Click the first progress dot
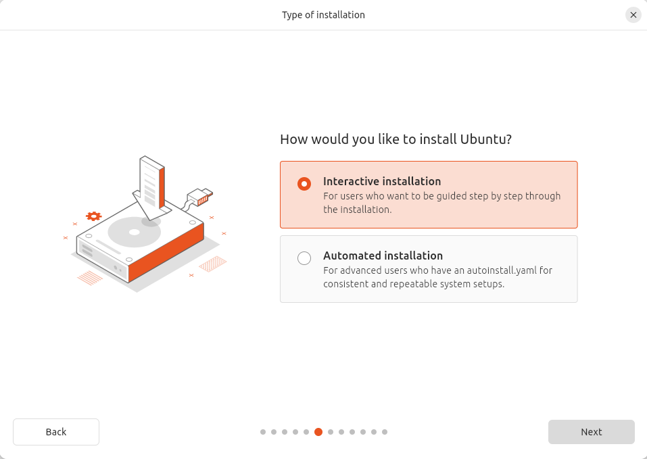The height and width of the screenshot is (459, 647). [x=262, y=431]
